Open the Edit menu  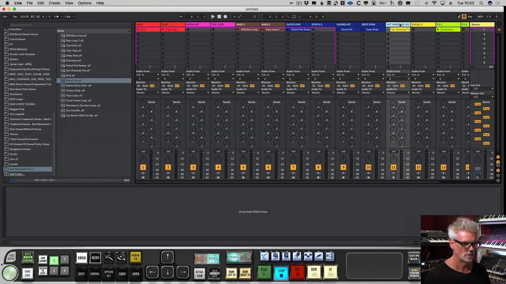tap(41, 3)
